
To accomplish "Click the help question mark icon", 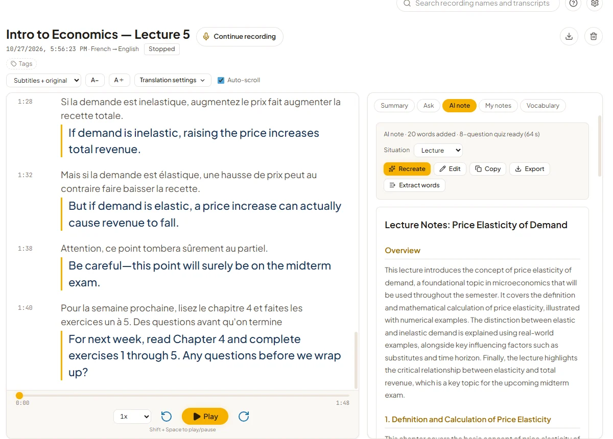I will pyautogui.click(x=574, y=3).
